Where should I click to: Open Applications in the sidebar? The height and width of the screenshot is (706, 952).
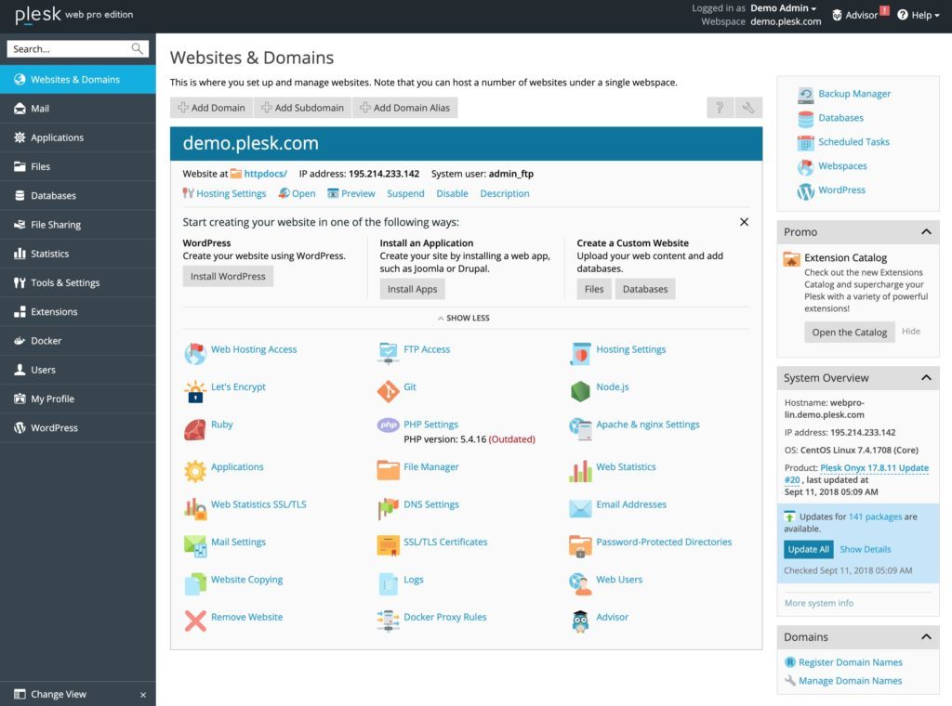78,137
